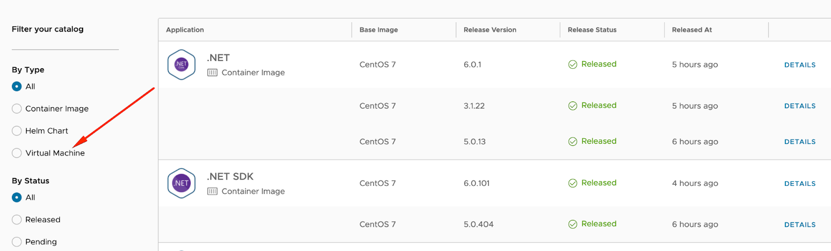Click the Released checkmark icon for version 3.1.22

[x=573, y=106]
